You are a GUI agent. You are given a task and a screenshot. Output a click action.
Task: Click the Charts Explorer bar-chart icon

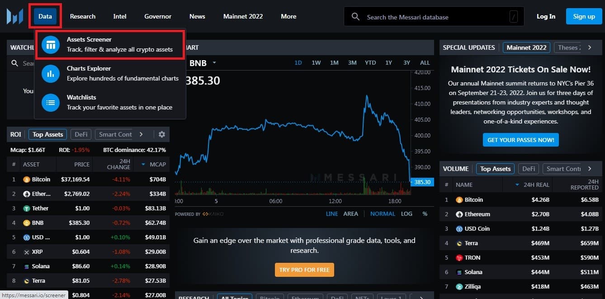51,73
